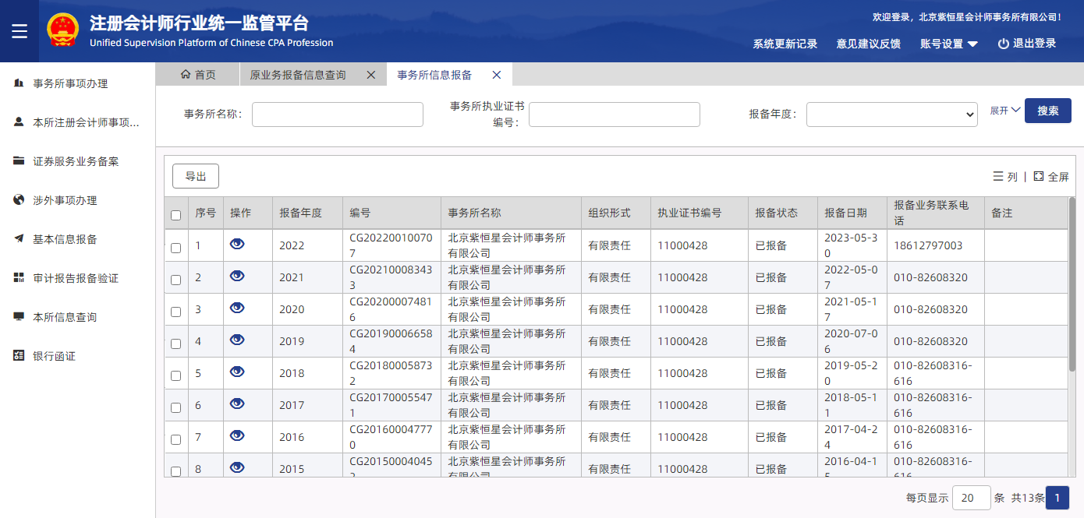Click the 导出 export button
1084x518 pixels.
coord(196,176)
